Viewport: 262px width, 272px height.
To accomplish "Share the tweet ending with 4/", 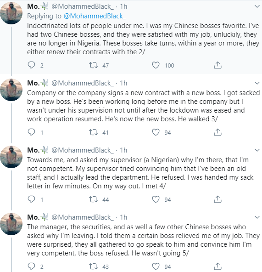I will 217,199.
